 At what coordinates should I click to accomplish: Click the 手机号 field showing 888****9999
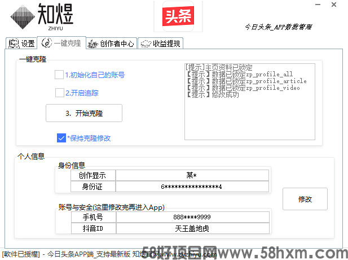pyautogui.click(x=193, y=217)
